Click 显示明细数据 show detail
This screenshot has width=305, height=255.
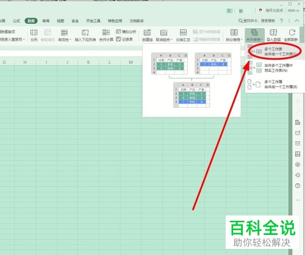(207, 32)
